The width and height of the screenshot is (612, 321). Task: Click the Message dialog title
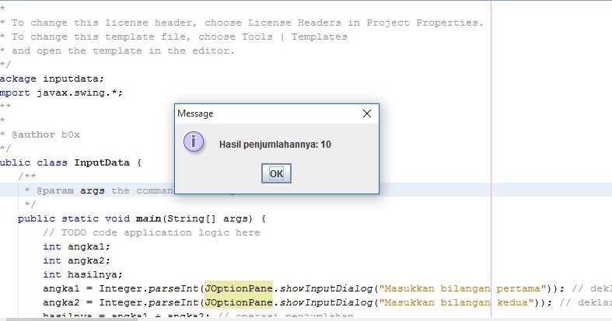click(195, 113)
